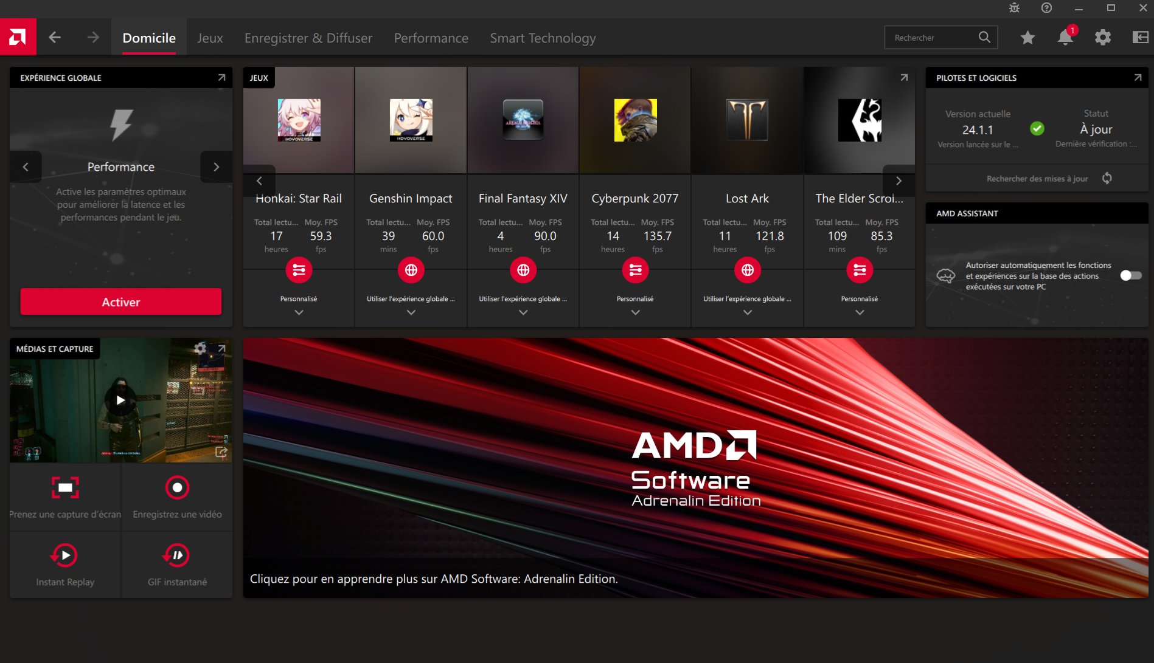Image resolution: width=1154 pixels, height=663 pixels.
Task: Open Cyberpunk 2077 custom profile icon
Action: 635,270
